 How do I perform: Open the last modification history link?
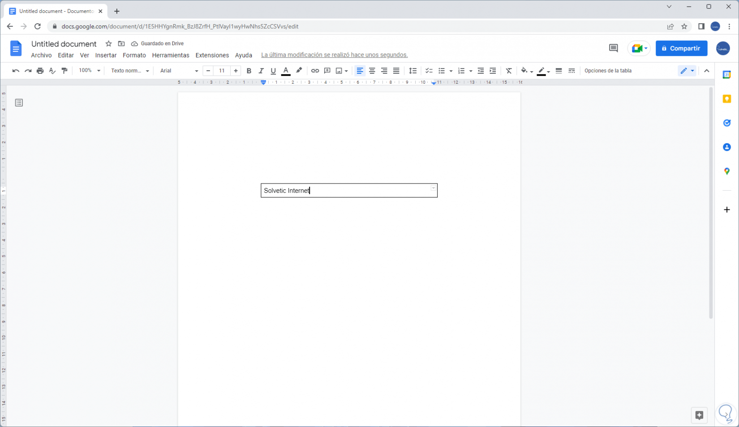(335, 55)
